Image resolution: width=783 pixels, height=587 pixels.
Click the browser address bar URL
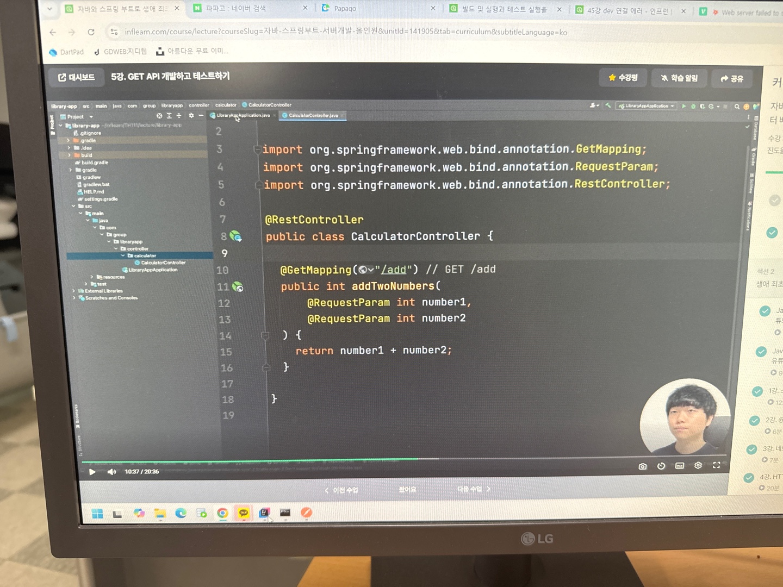coord(346,32)
